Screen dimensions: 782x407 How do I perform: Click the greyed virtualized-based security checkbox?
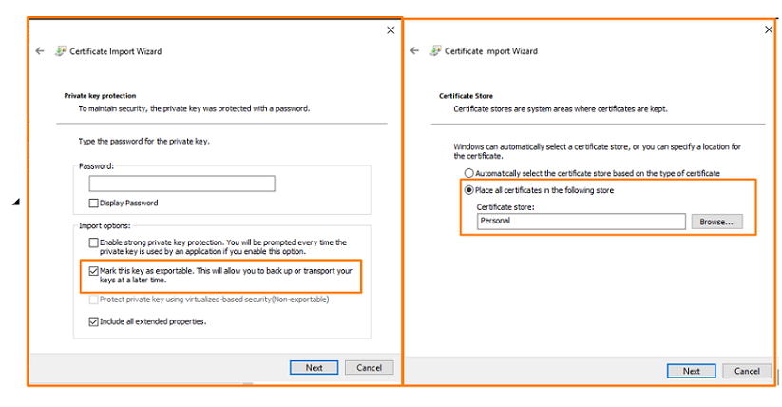pyautogui.click(x=93, y=299)
